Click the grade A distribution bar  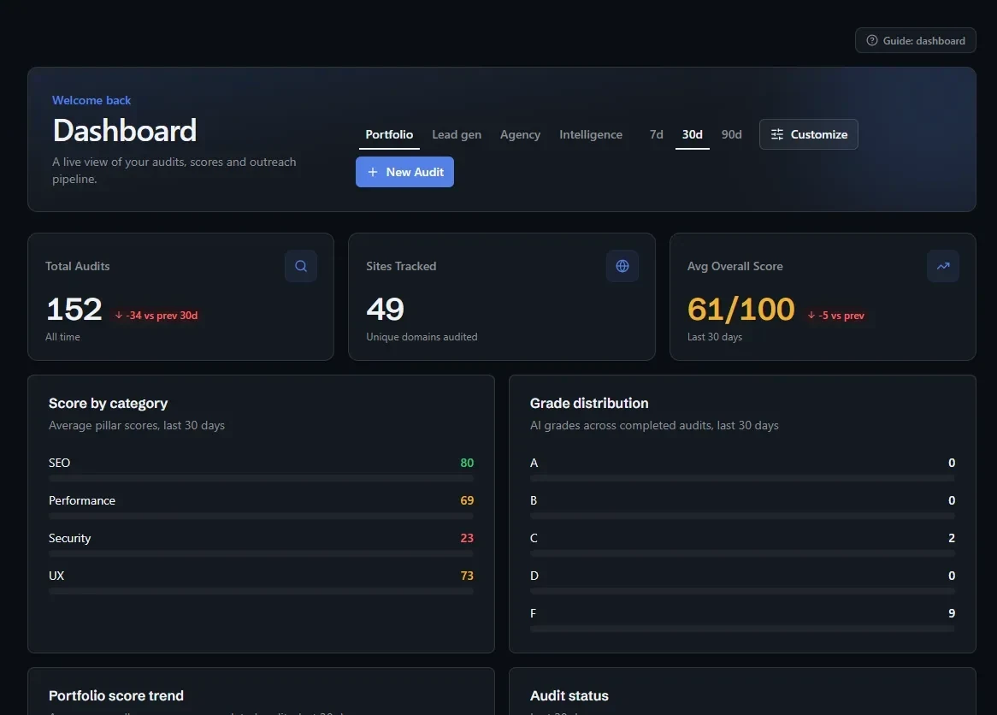tap(743, 478)
